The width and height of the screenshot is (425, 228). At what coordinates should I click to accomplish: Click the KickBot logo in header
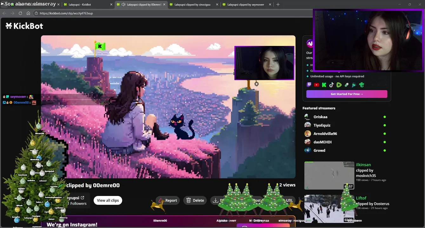pos(24,26)
